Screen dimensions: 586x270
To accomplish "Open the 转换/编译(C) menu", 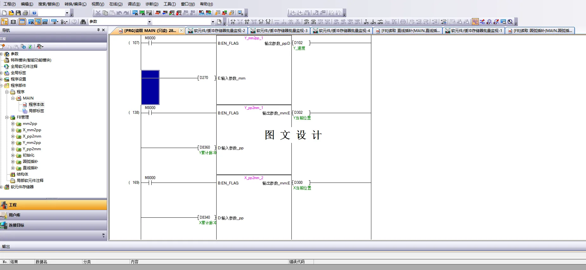I will click(75, 4).
